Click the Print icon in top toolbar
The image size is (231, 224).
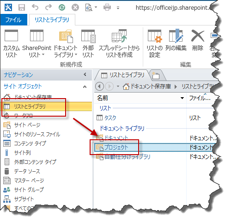pos(107,7)
